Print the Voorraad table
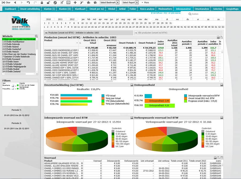The width and height of the screenshot is (241, 179). click(x=215, y=158)
